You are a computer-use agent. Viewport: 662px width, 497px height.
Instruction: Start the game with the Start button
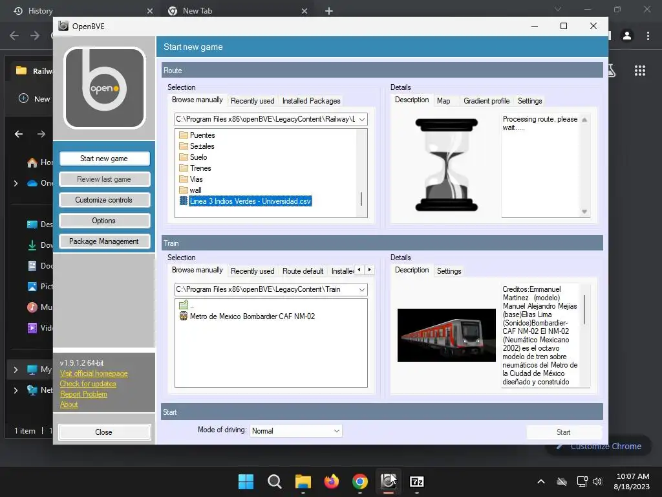click(x=564, y=432)
